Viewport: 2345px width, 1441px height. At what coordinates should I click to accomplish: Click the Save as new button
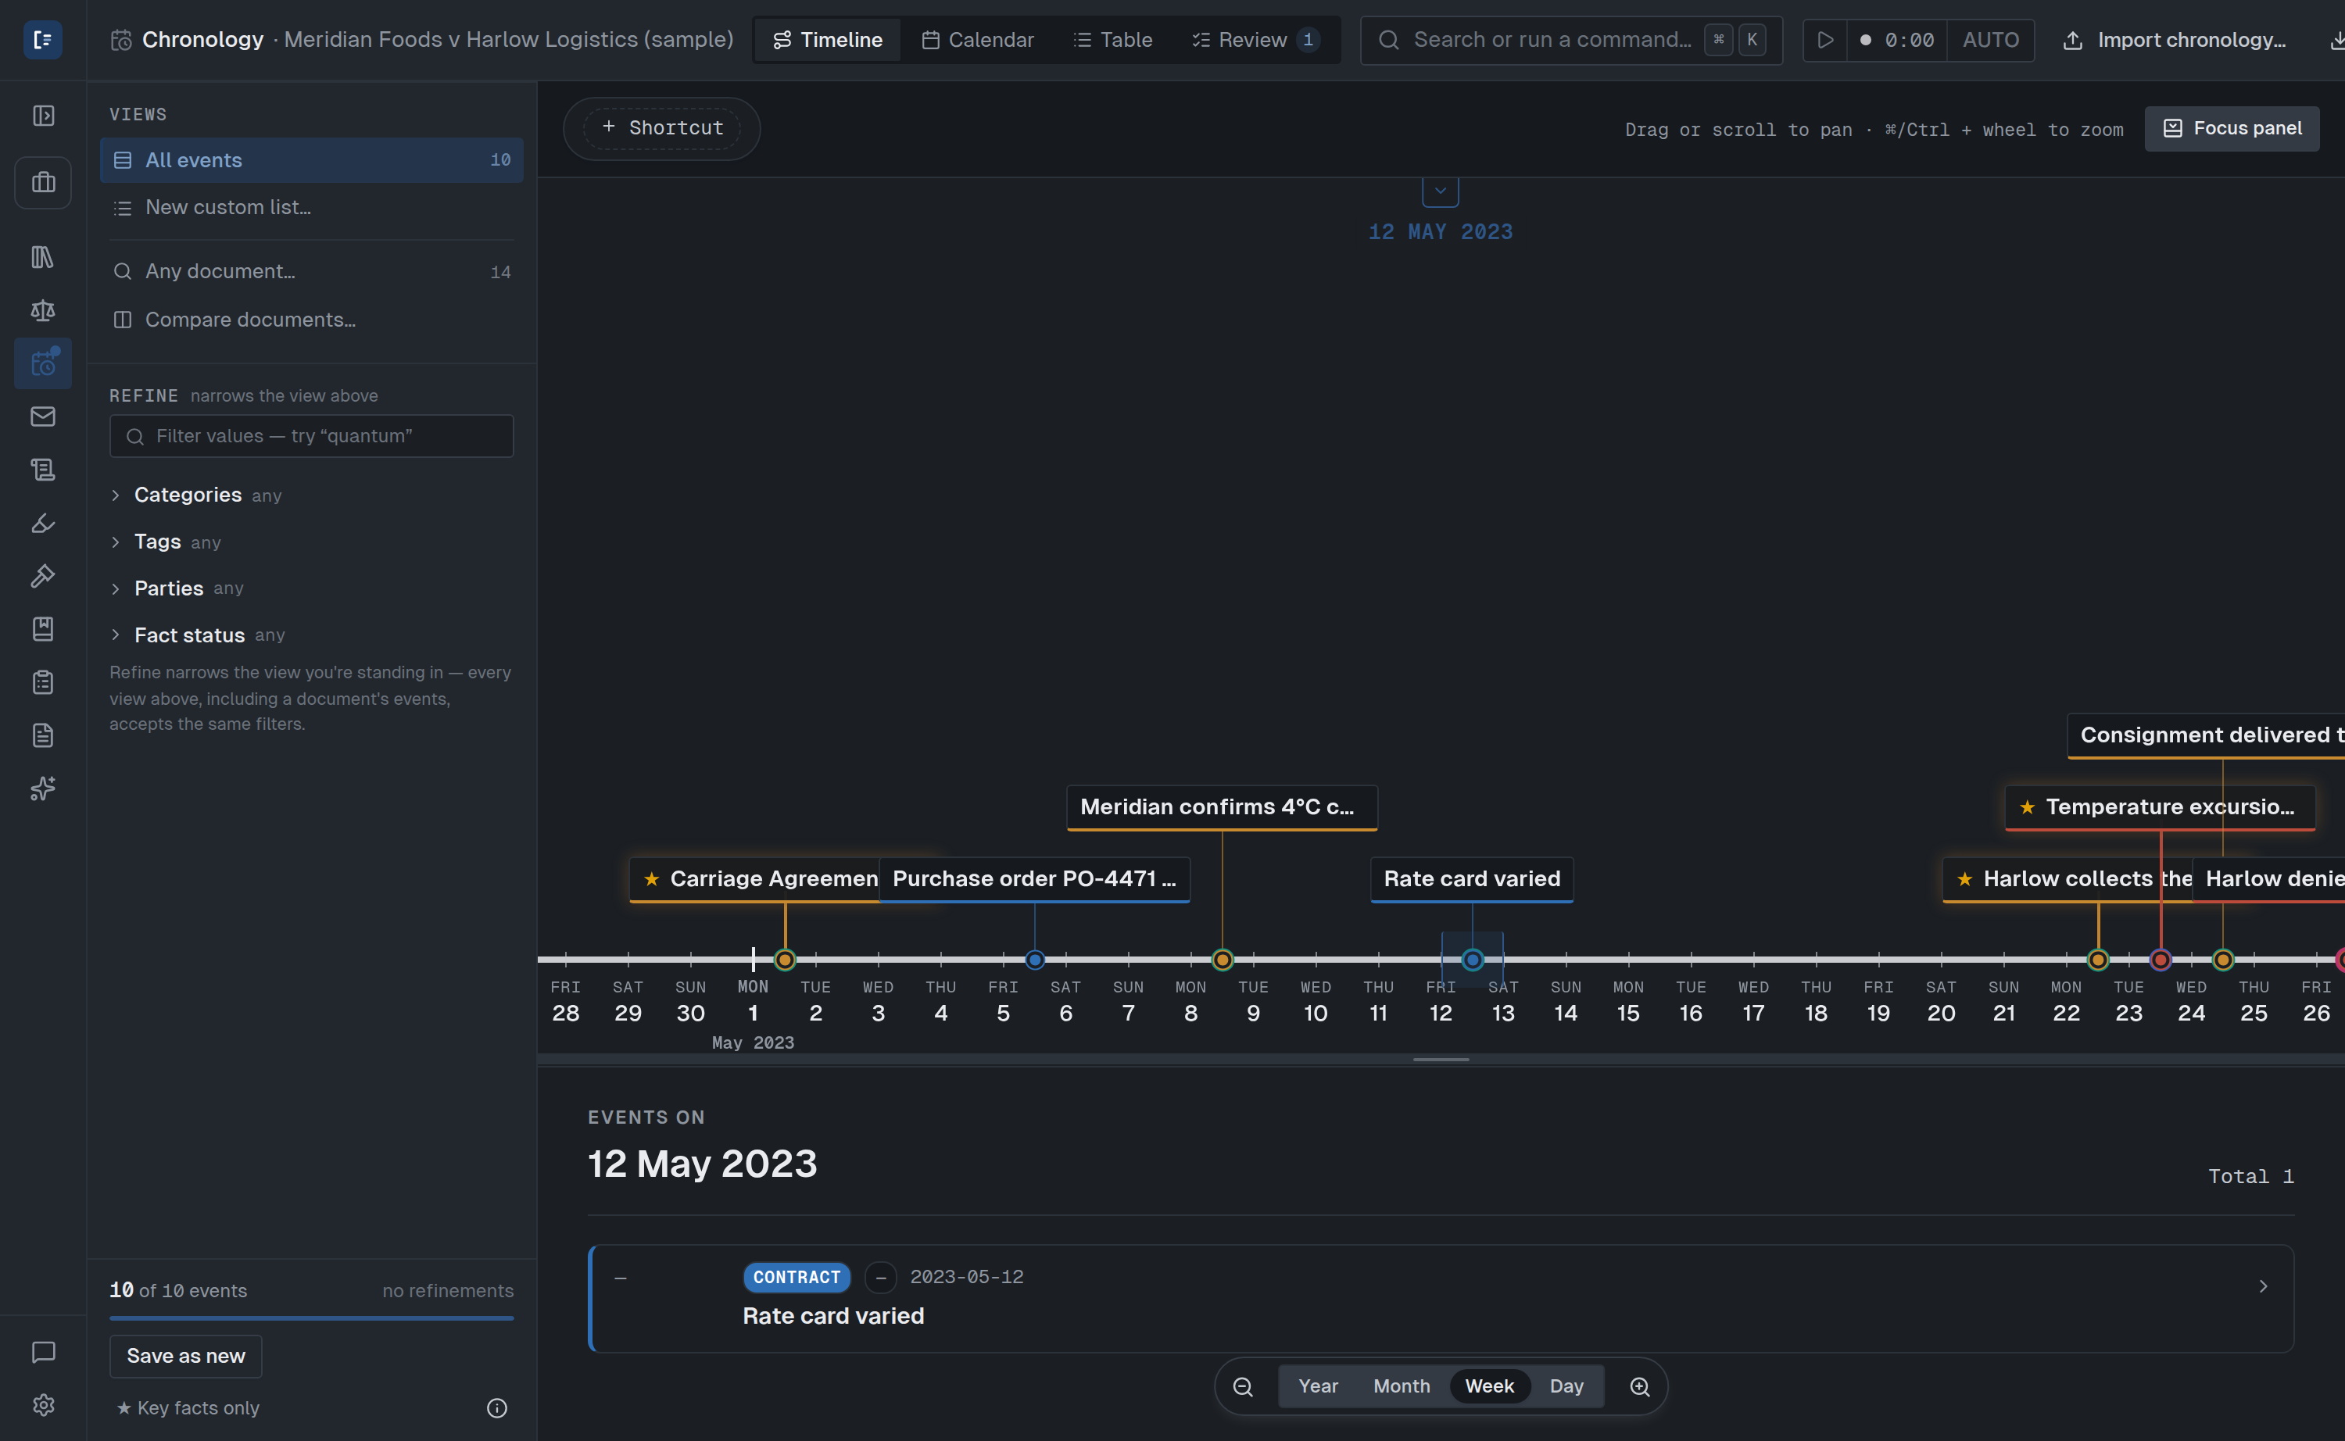[x=186, y=1356]
